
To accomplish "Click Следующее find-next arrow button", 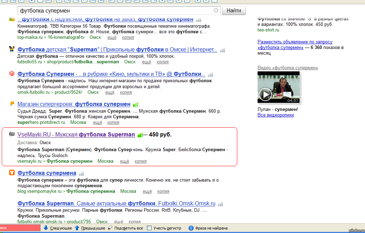I will click(x=58, y=228).
